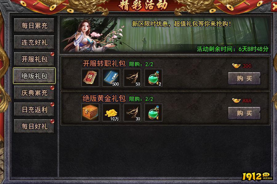Click the ginseng root item with 30
This screenshot has height=184, width=277.
coord(132,113)
